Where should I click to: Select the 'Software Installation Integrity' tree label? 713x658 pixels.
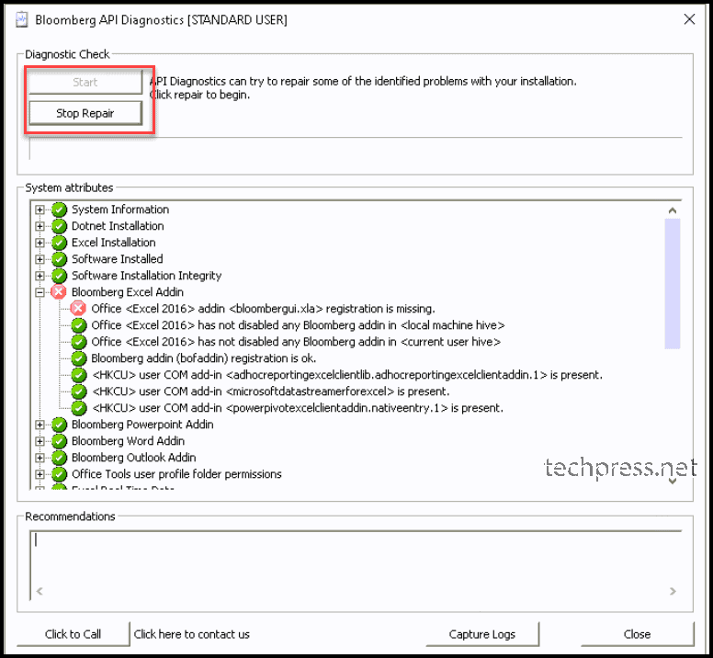coord(146,276)
